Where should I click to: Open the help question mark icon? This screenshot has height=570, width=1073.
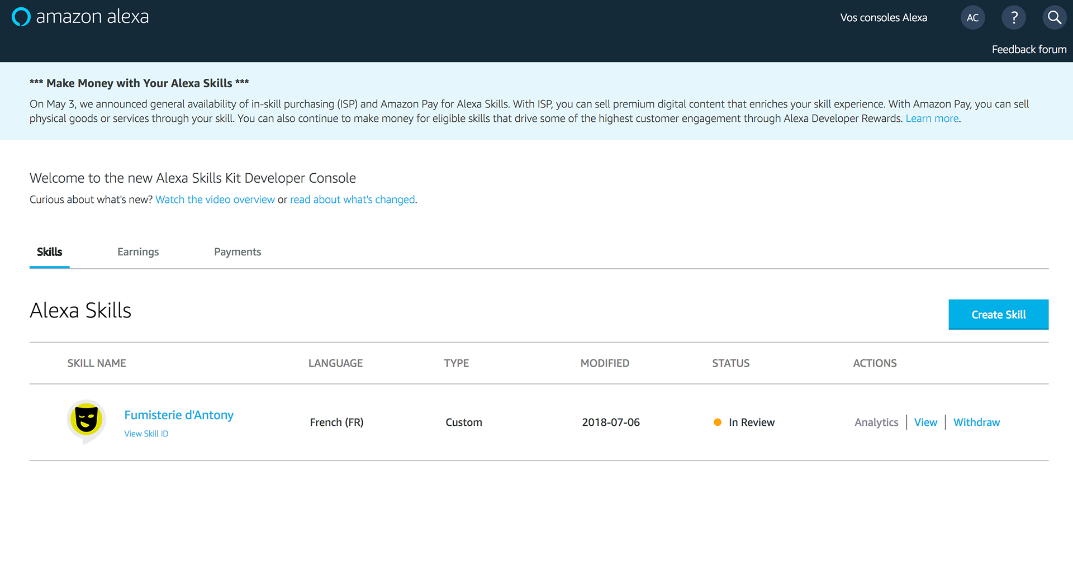pos(1014,18)
